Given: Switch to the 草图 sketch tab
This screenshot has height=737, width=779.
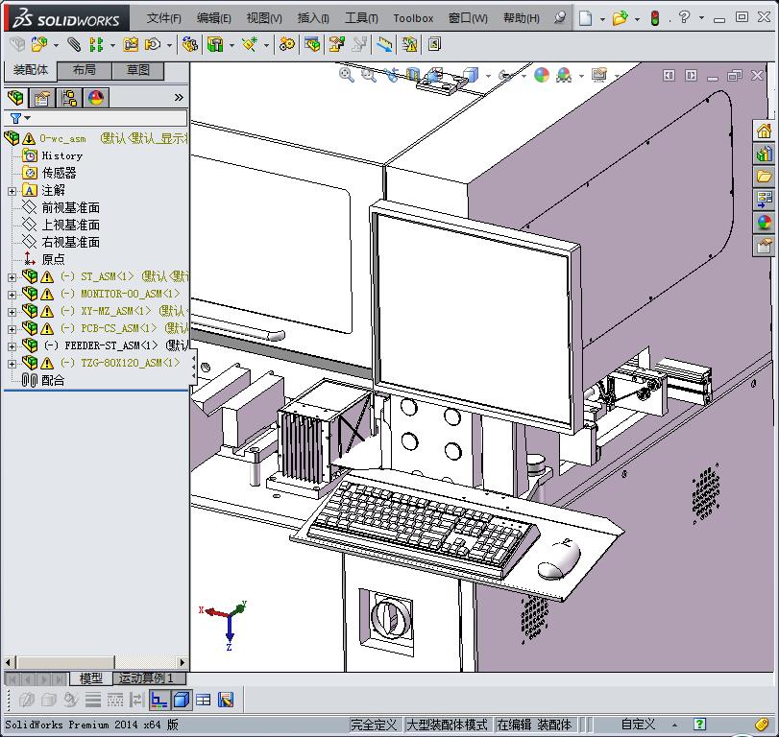Looking at the screenshot, I should click(138, 70).
